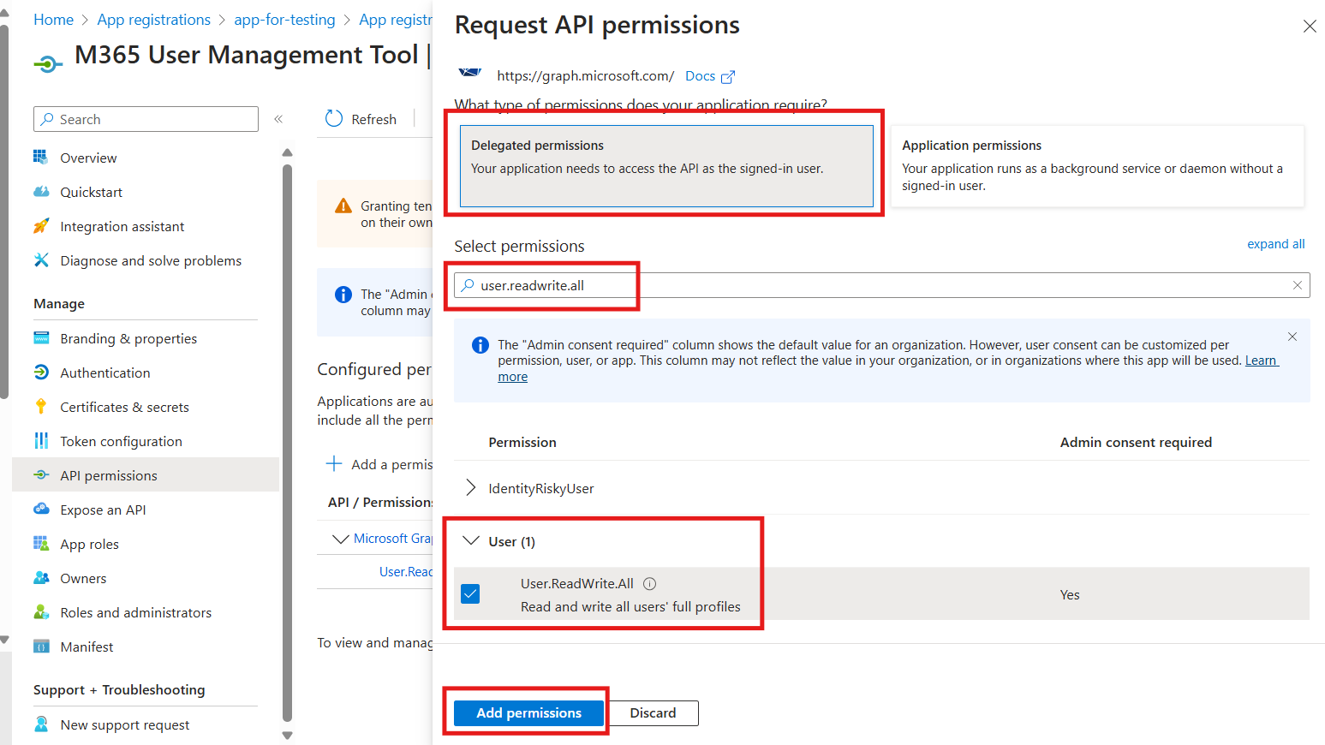This screenshot has width=1325, height=745.
Task: Open the Docs link
Action: click(700, 76)
